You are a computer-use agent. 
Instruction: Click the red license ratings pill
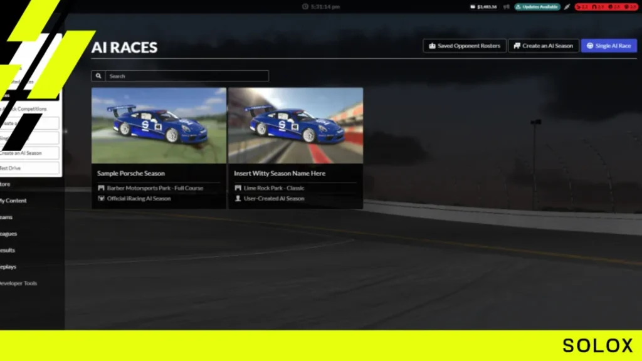coord(606,6)
